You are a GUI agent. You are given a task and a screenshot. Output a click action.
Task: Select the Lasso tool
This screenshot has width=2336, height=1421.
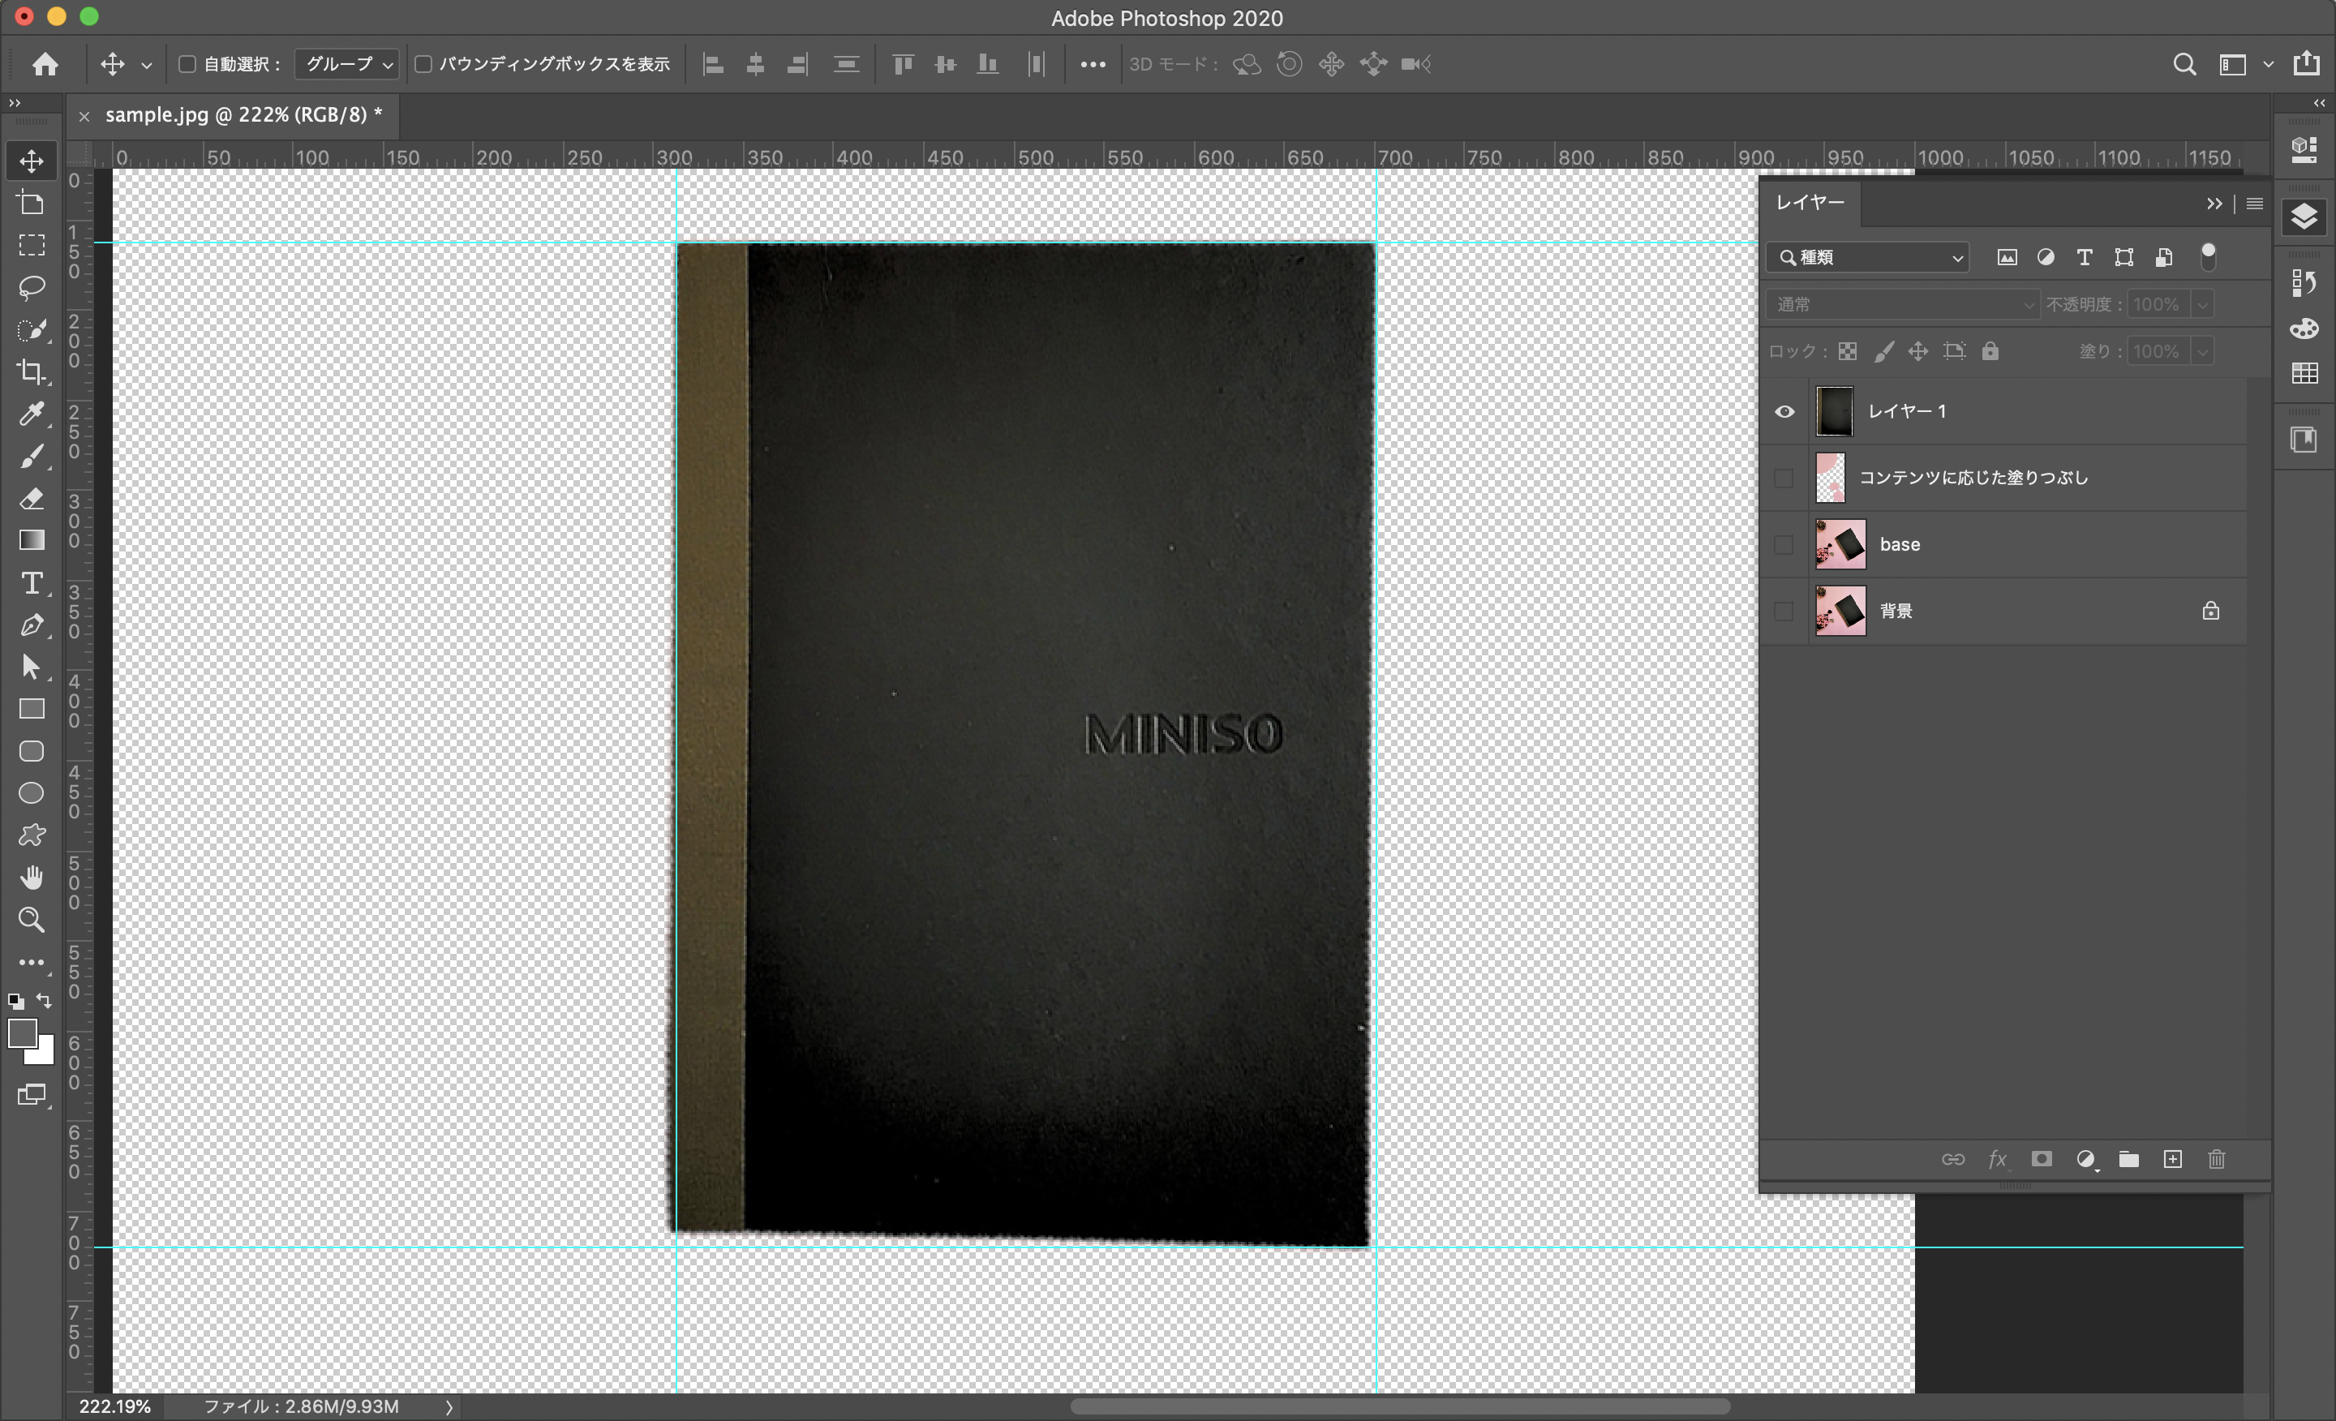click(32, 286)
